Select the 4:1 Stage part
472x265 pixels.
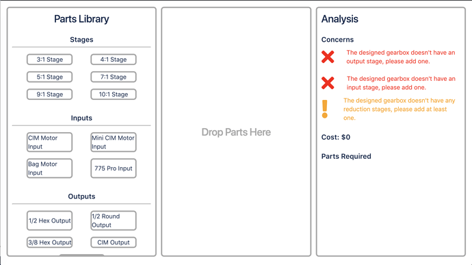(114, 60)
